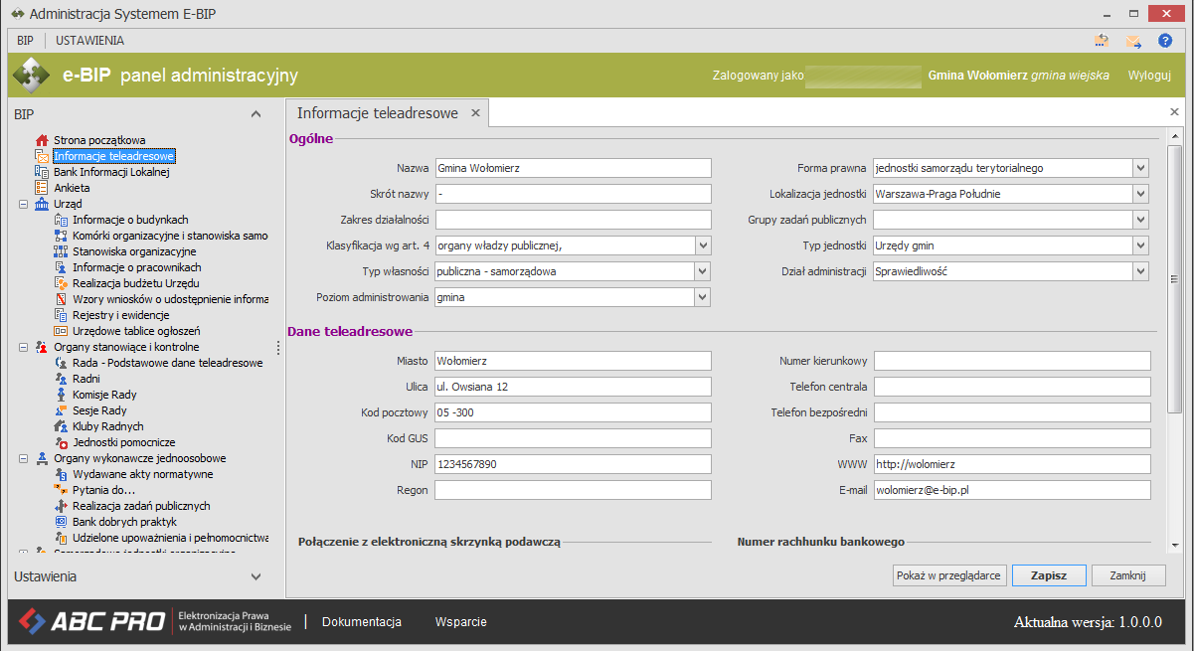Screen dimensions: 1194x651
Task: Open the Wsparcie link
Action: click(461, 622)
